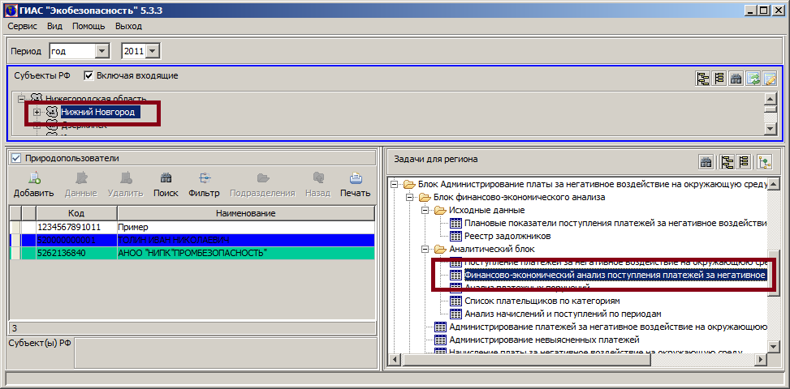Viewport: 790px width, 389px height.
Task: Toggle the Природопользователи checkbox
Action: pyautogui.click(x=15, y=158)
